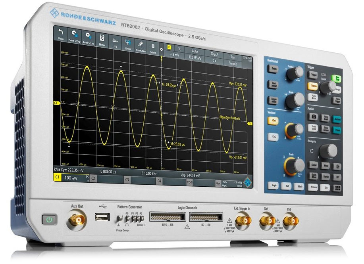Open the -16 mV trigger level field

(174, 54)
